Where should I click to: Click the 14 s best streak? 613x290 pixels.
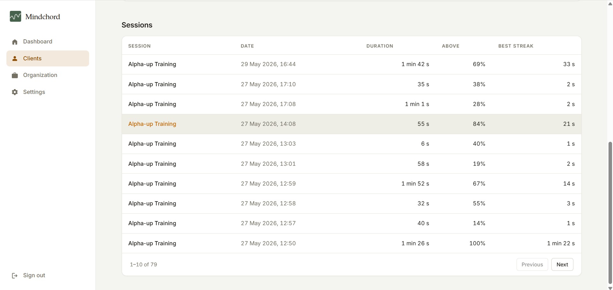[x=569, y=184]
